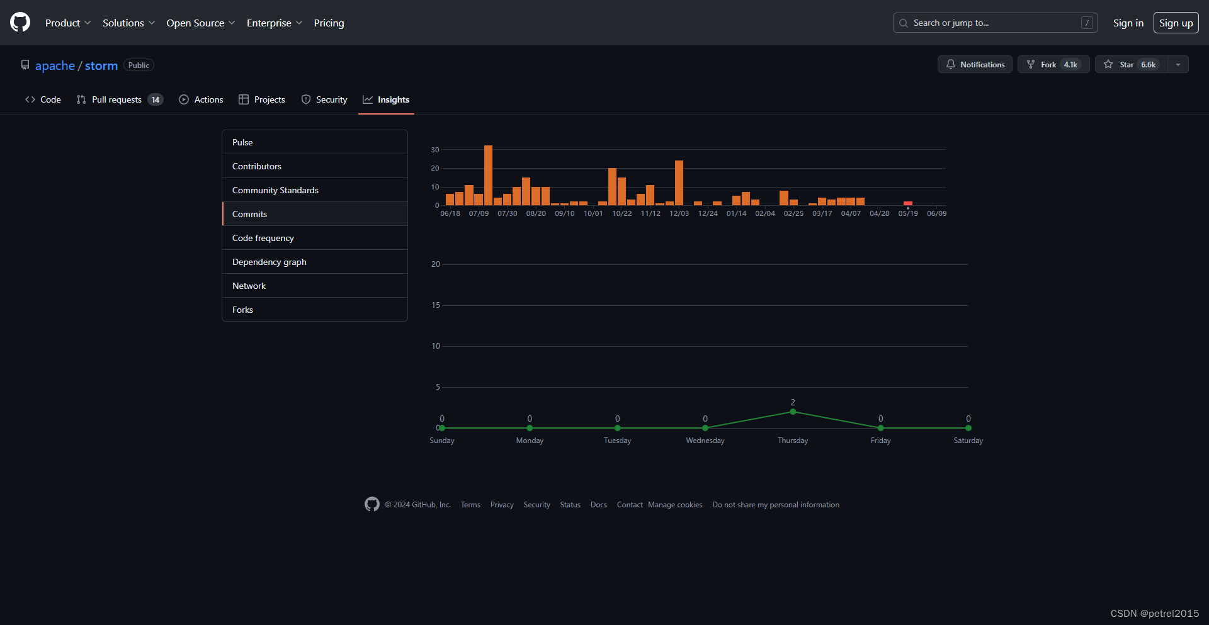Switch to the Security tab
Image resolution: width=1209 pixels, height=625 pixels.
point(324,99)
